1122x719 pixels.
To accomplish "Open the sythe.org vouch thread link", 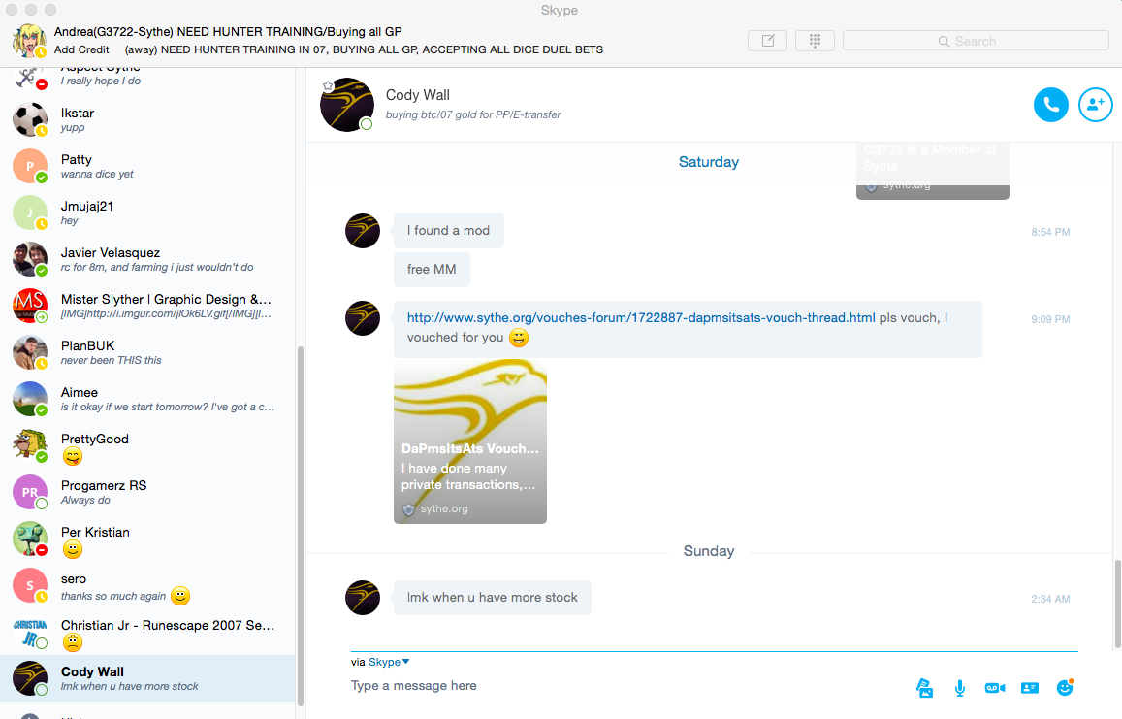I will click(x=641, y=317).
